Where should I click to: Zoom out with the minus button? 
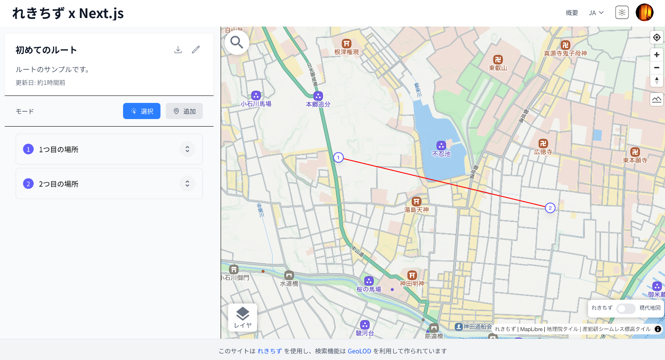[656, 67]
